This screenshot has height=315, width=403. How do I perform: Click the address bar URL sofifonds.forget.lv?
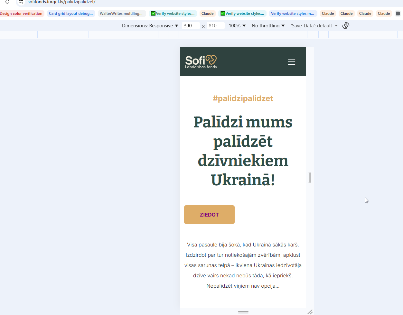click(61, 2)
